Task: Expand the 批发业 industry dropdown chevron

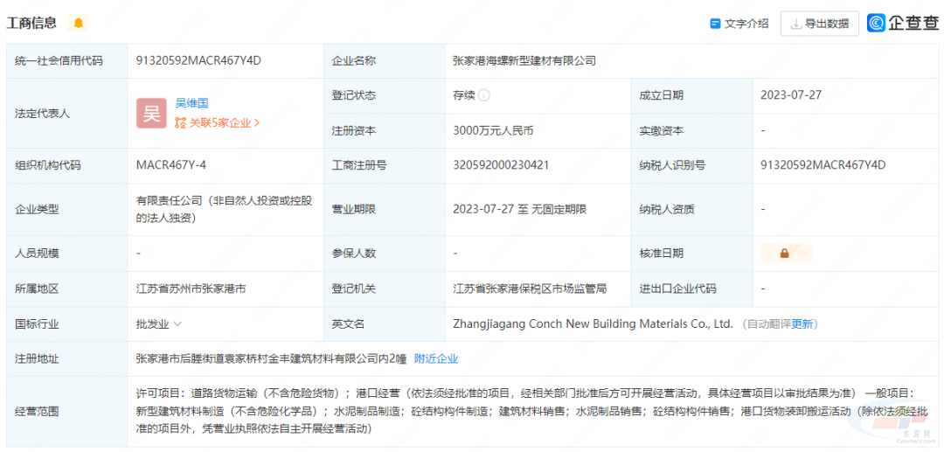Action: [x=177, y=323]
